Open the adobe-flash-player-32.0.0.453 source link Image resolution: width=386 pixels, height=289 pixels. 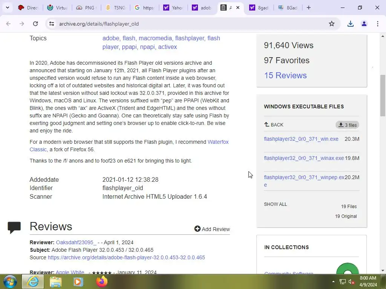click(x=126, y=257)
